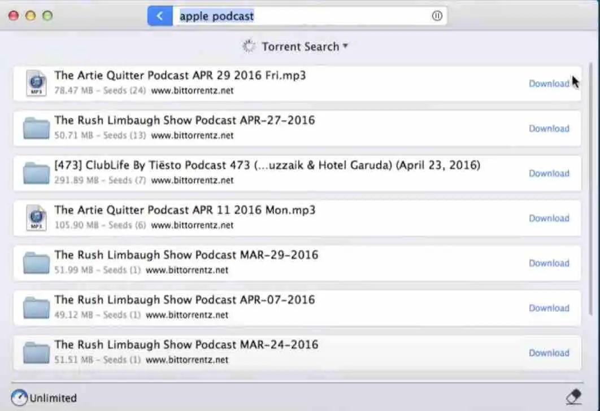The image size is (600, 411).
Task: Clear list using the eraser icon
Action: (x=573, y=397)
